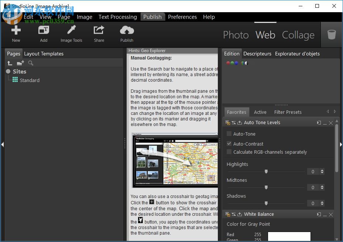
Task: Click the red channel dot in Edition panel
Action: (228, 63)
